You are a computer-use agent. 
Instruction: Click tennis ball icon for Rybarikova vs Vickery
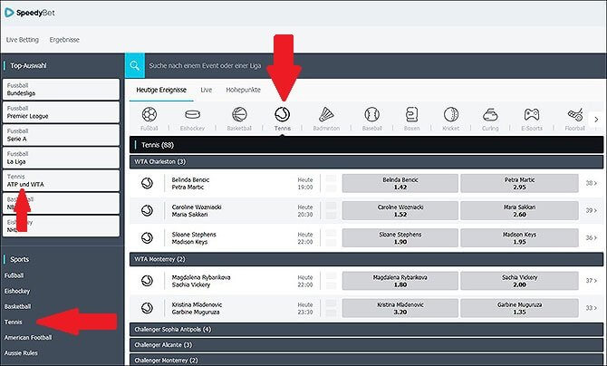click(147, 281)
